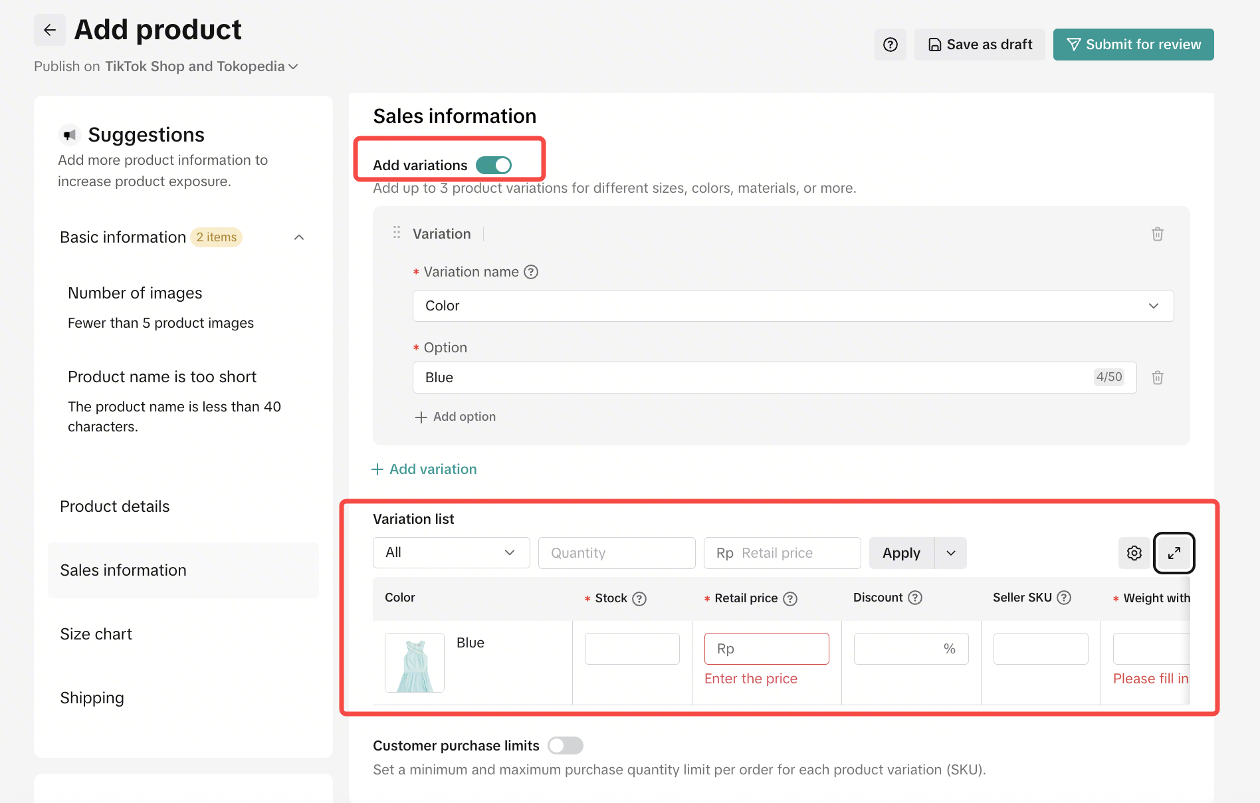
Task: Turn off the Add variations toggle
Action: pos(494,165)
